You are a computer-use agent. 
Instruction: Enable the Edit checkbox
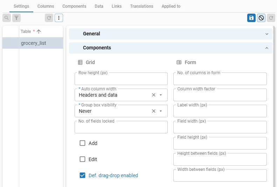(x=83, y=159)
